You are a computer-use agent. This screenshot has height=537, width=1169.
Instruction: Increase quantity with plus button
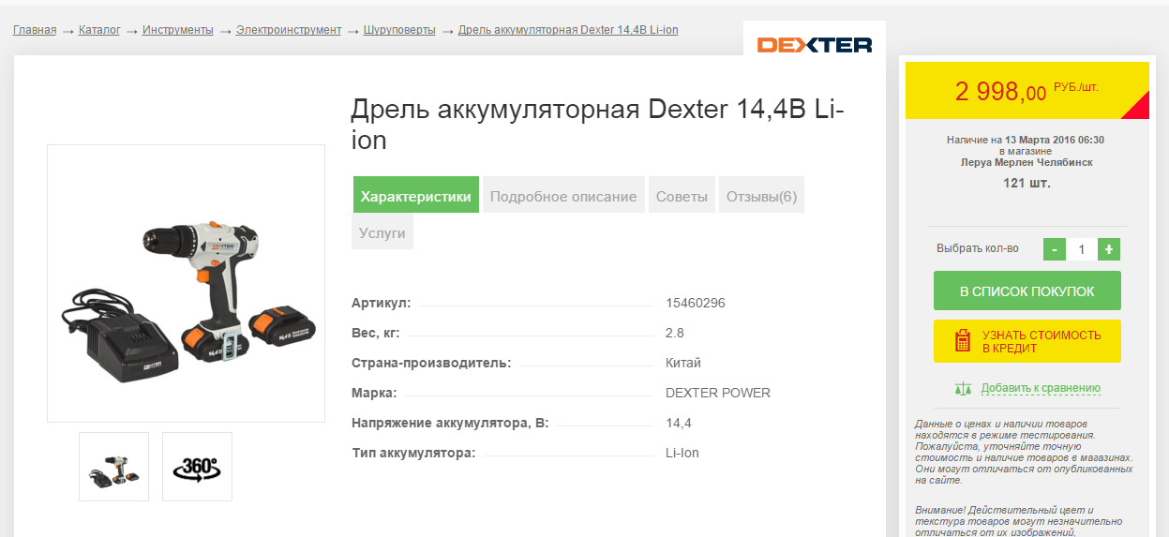click(1109, 249)
